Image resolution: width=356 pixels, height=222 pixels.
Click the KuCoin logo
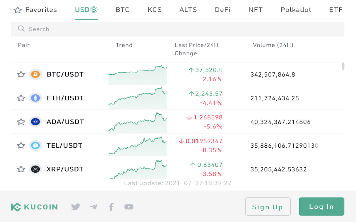34,207
